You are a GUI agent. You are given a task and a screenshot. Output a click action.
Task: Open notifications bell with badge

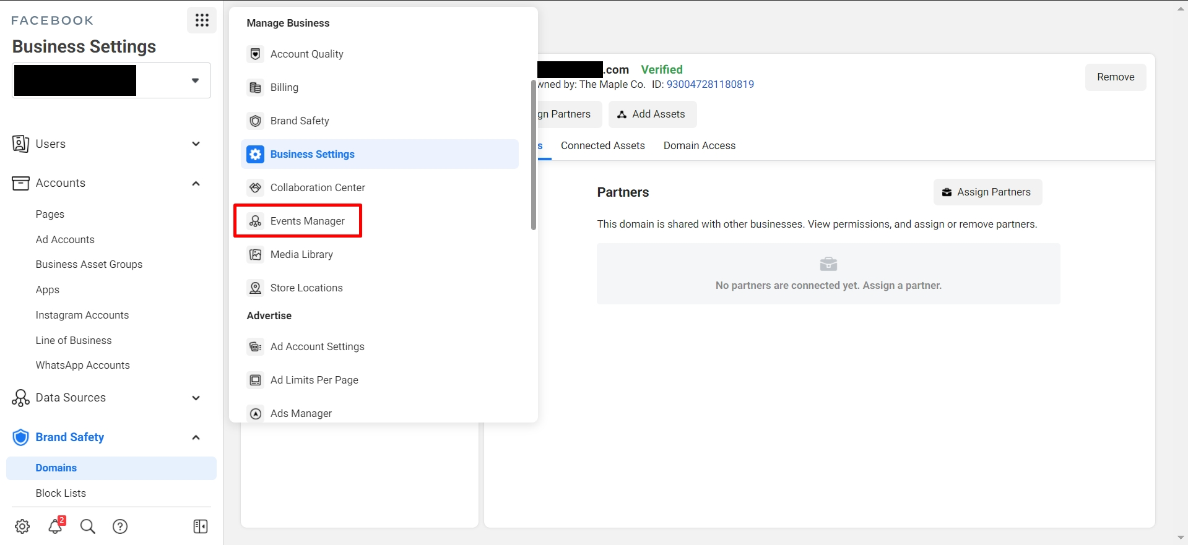[x=56, y=525]
